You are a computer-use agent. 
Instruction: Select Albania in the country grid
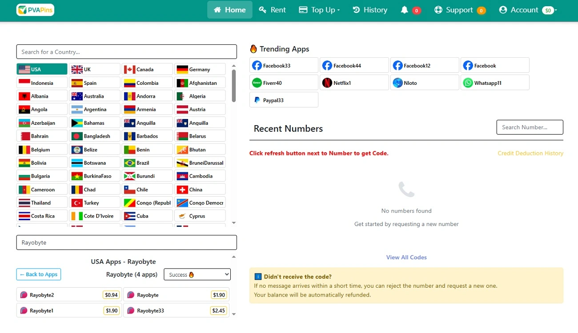tap(42, 96)
